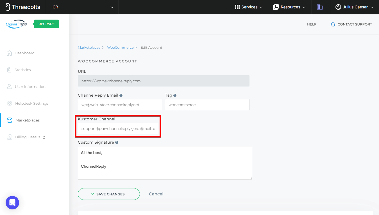Click the Custom Signature resize handle
This screenshot has width=379, height=215.
(250, 178)
